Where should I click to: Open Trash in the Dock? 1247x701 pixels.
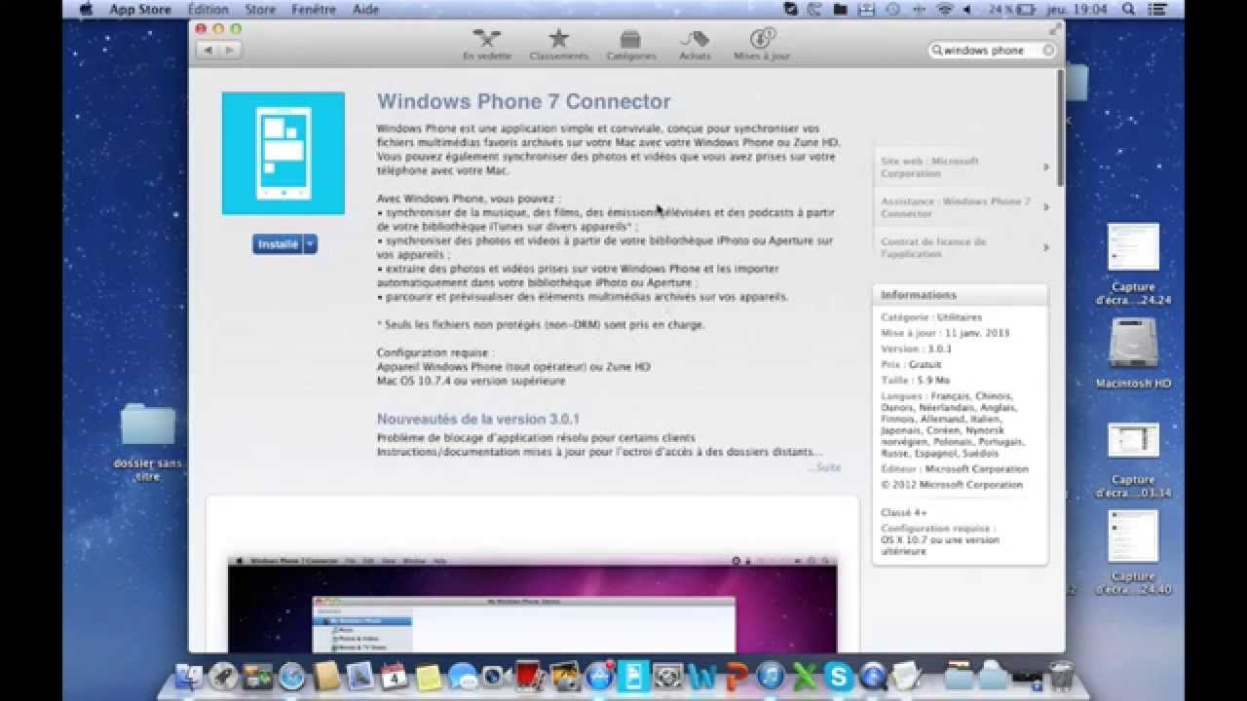1062,677
